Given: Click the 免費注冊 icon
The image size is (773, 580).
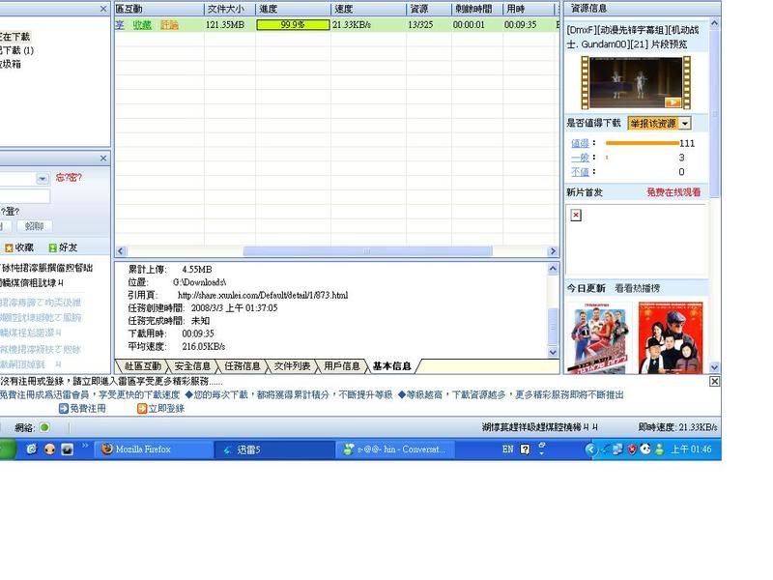Looking at the screenshot, I should click(x=64, y=408).
